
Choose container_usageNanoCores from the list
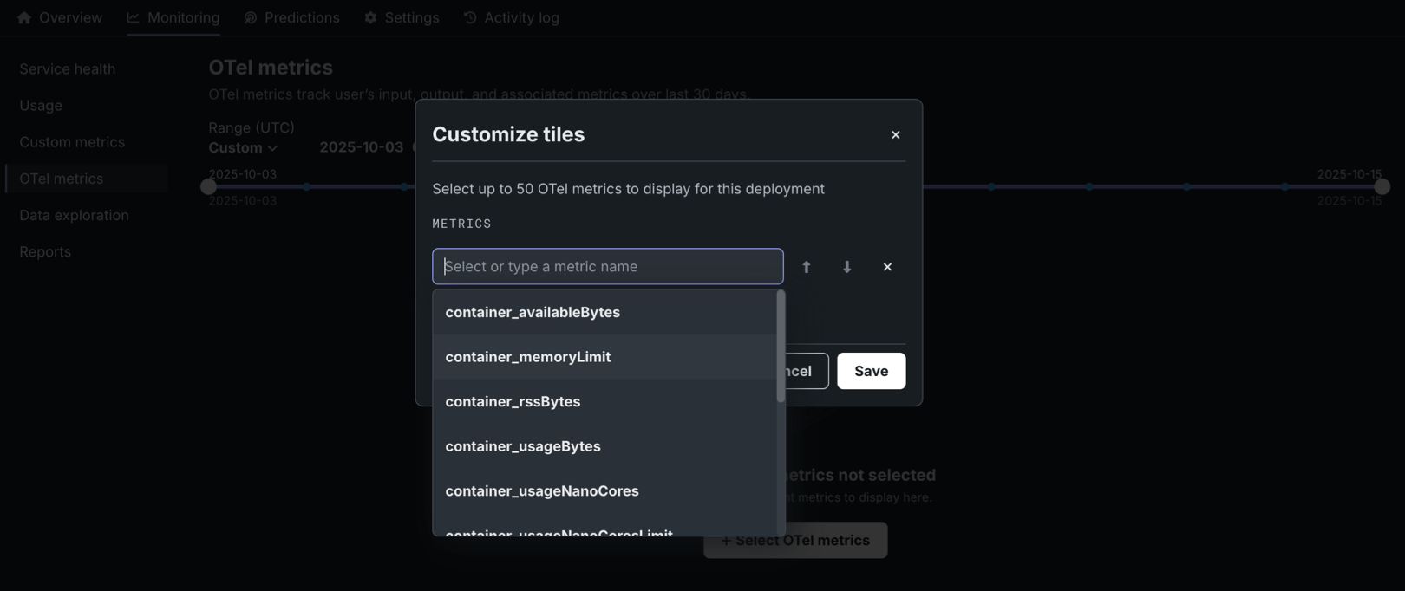tap(542, 490)
